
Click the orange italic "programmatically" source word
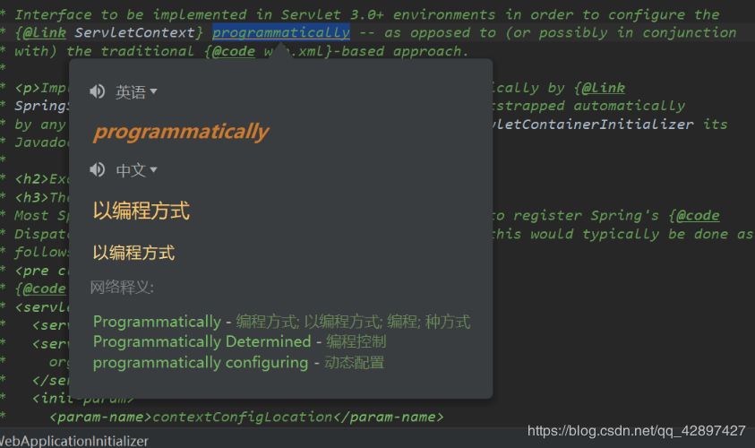coord(180,132)
